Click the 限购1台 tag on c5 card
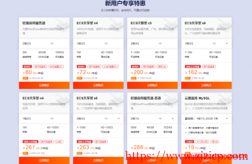 162,67
